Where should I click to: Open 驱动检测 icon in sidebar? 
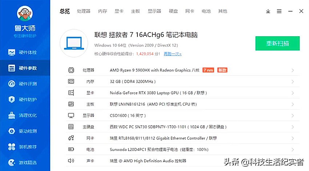12,131
